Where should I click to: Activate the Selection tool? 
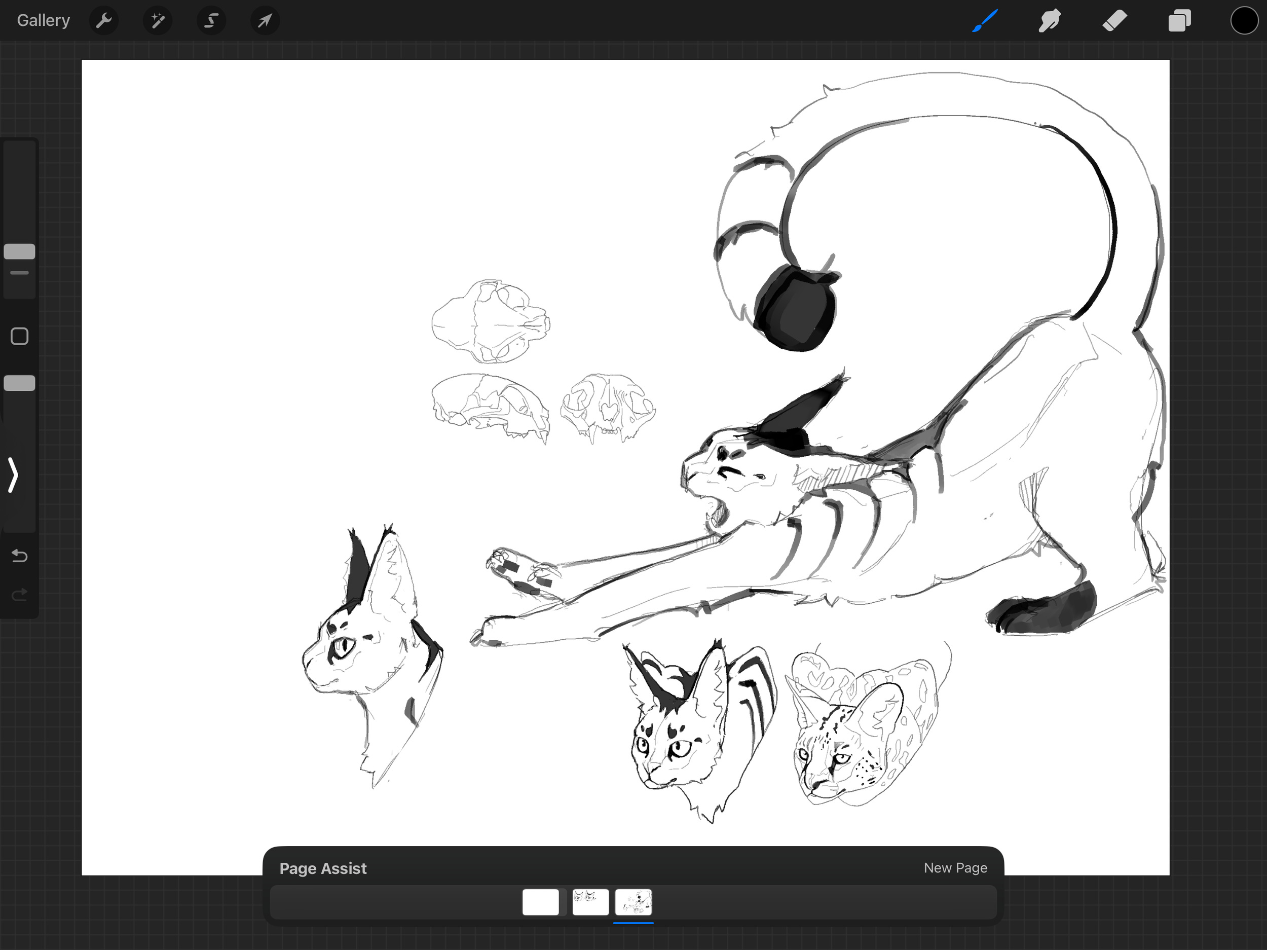coord(211,21)
